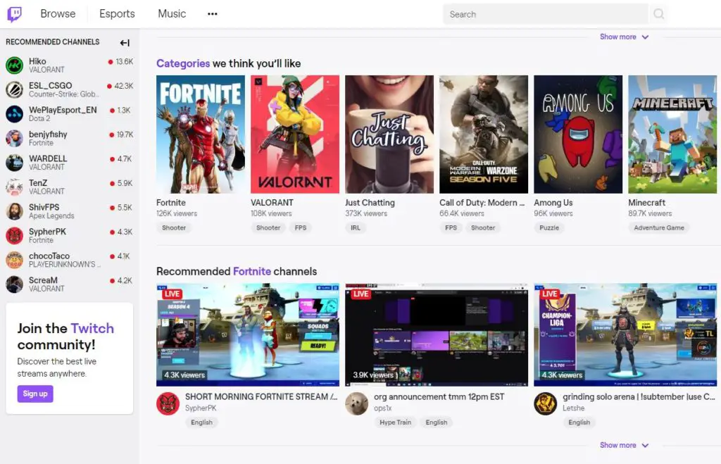Open Minecraft category title link

[x=647, y=203]
